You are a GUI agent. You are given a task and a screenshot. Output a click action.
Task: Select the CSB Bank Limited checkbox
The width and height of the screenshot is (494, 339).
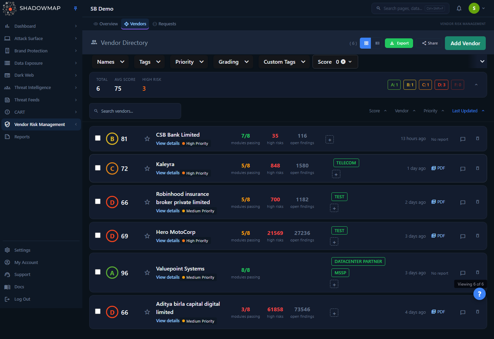pyautogui.click(x=98, y=138)
